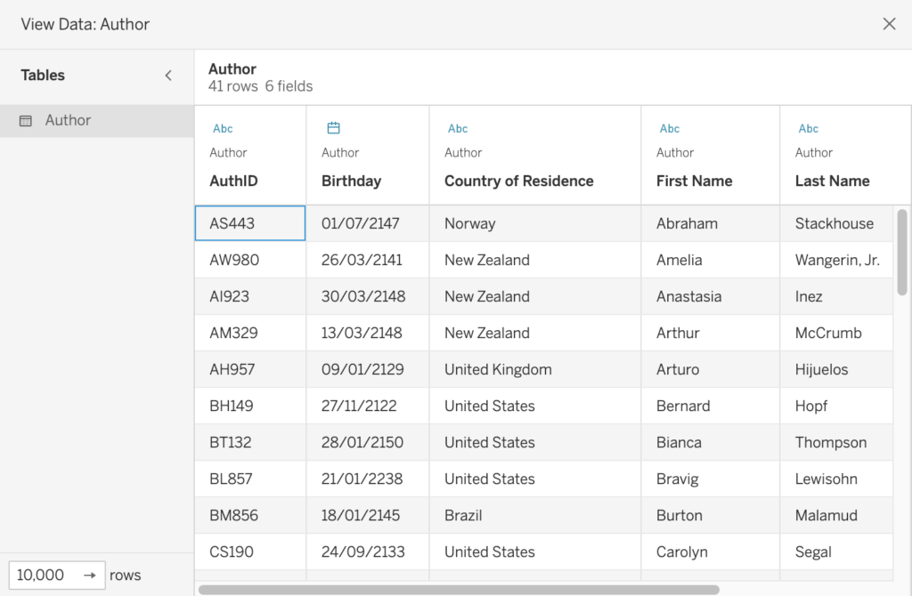Collapse the Tables pane with the chevron
912x596 pixels.
point(168,76)
